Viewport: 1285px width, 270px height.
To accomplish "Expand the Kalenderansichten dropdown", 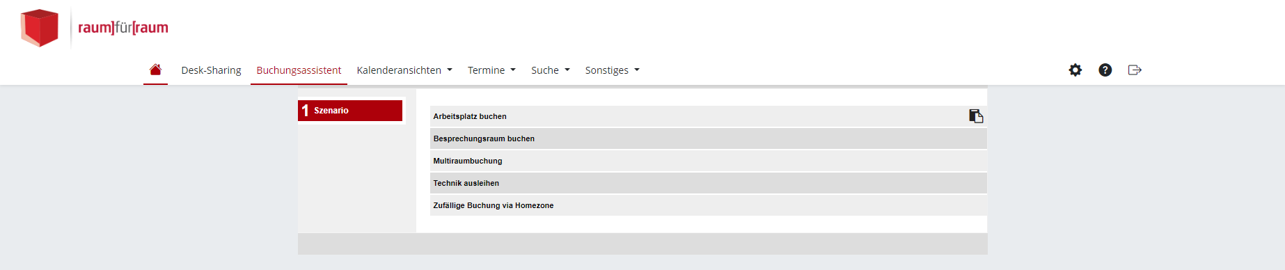I will click(x=404, y=70).
